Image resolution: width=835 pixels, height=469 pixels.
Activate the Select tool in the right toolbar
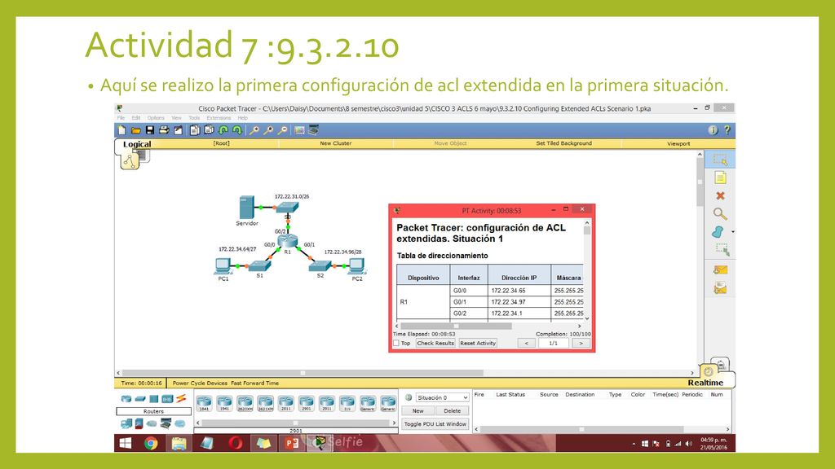pos(721,160)
